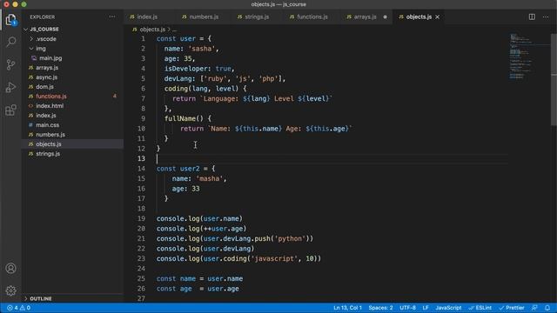Change language mode JavaScript

[448, 308]
